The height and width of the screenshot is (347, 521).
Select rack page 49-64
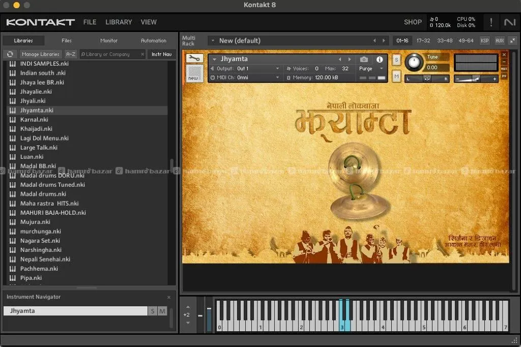pyautogui.click(x=466, y=41)
